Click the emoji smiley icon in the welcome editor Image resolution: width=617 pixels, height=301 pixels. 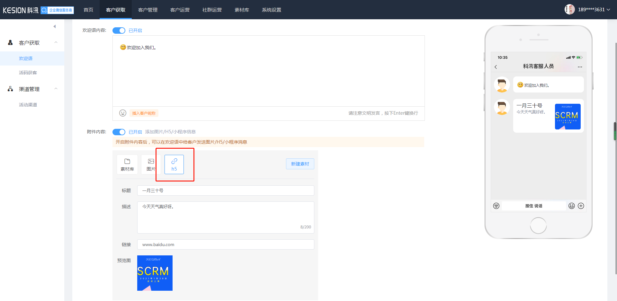click(123, 113)
